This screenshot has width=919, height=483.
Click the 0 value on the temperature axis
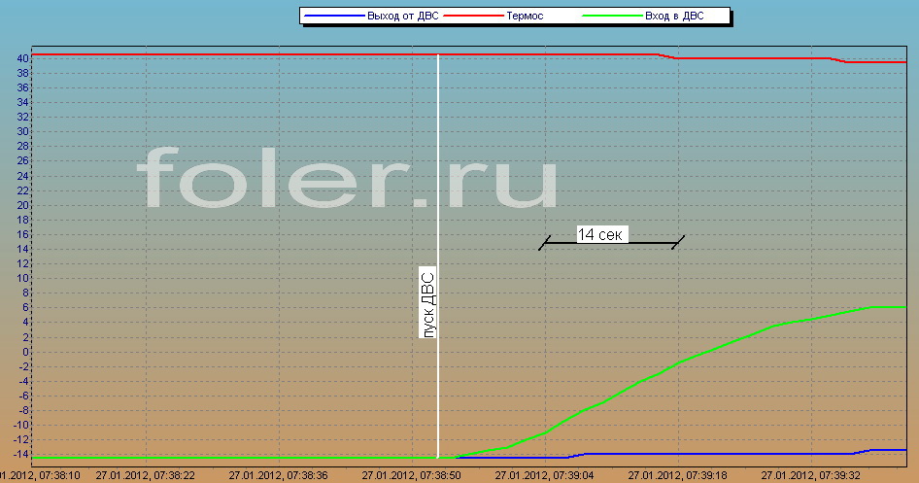(x=24, y=352)
